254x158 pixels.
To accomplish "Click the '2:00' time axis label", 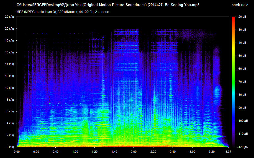I will pos(134,152).
